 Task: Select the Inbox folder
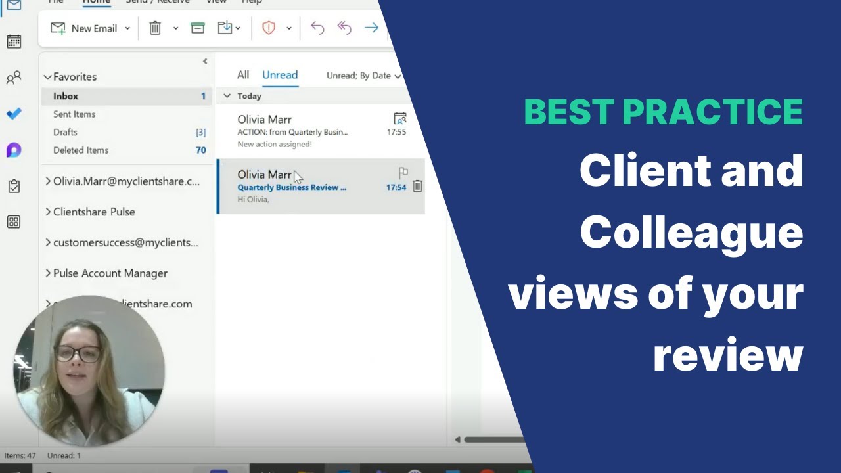127,96
